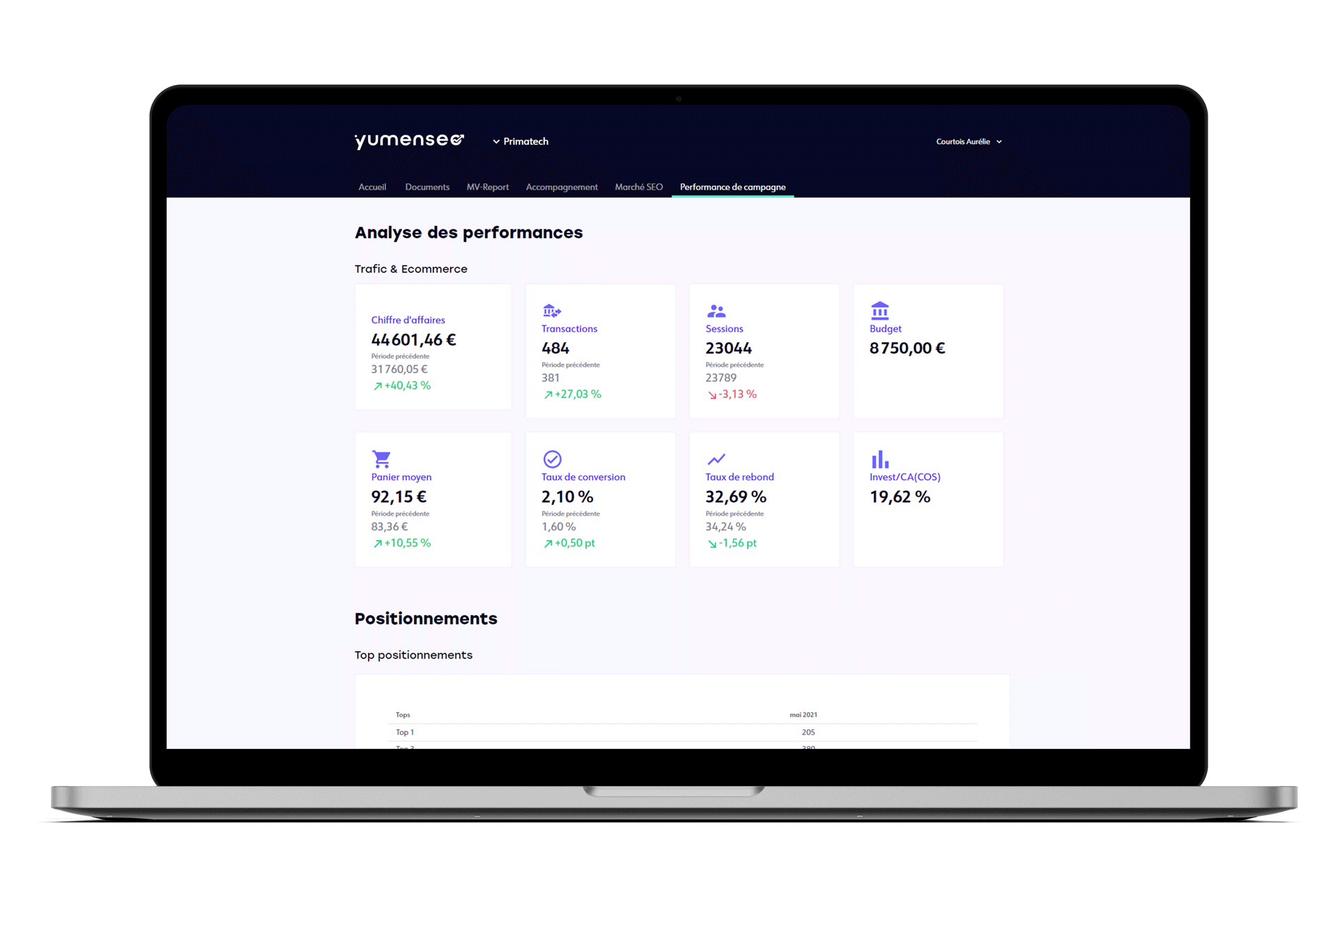The height and width of the screenshot is (926, 1338).
Task: Select Performance de campagne tab
Action: click(x=732, y=187)
